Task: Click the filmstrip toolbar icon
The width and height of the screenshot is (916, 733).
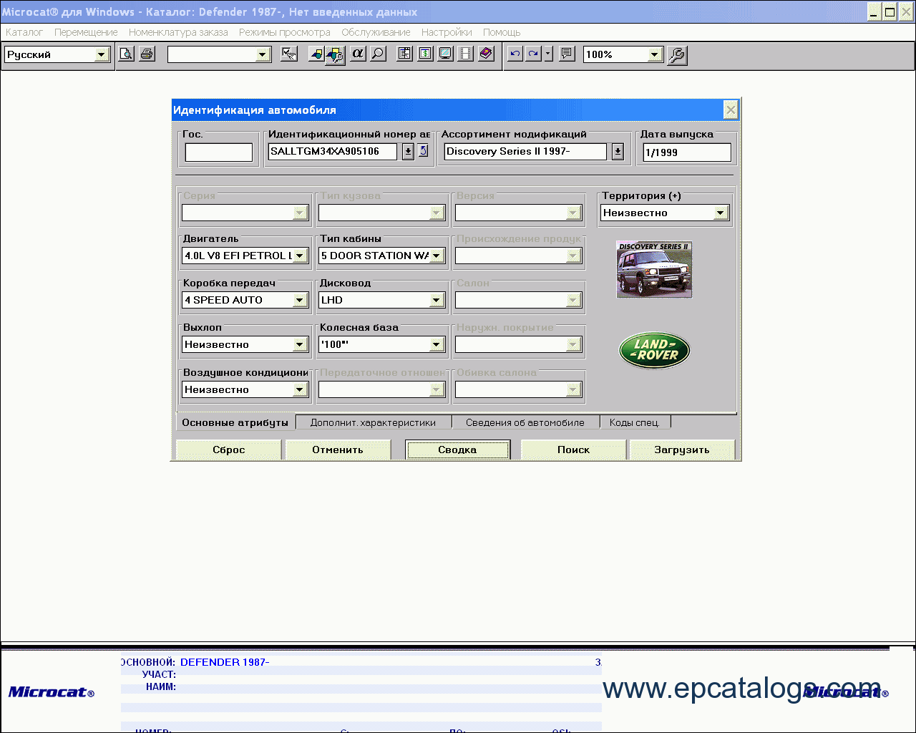Action: point(466,54)
